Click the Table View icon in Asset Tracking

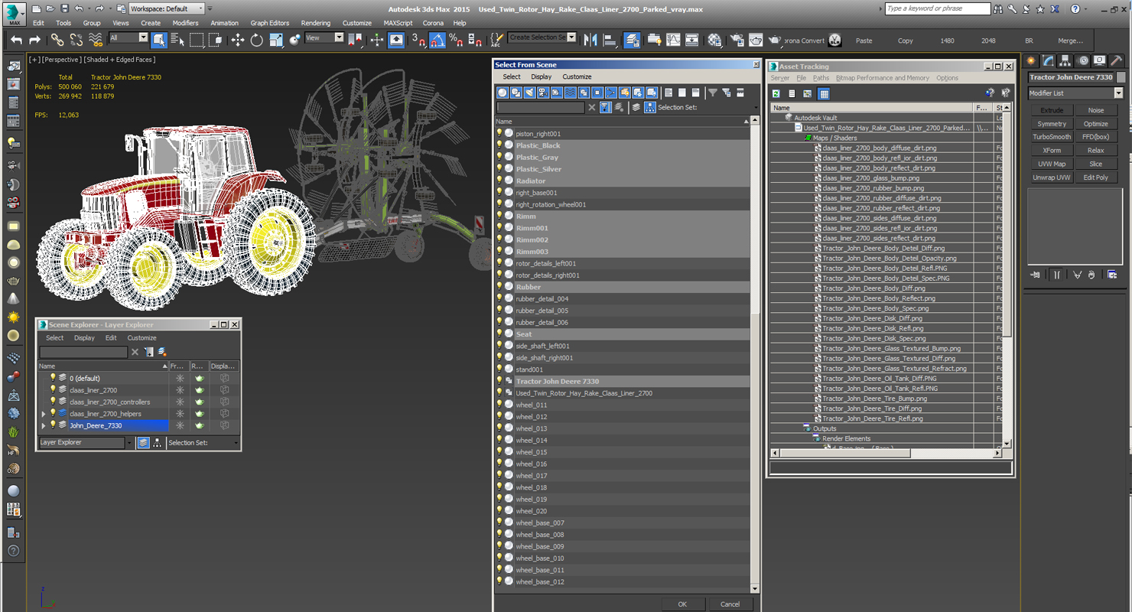(824, 93)
